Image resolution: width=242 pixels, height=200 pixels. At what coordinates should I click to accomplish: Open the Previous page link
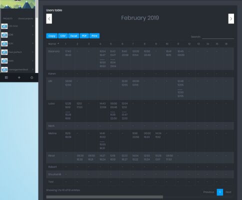click(x=208, y=192)
